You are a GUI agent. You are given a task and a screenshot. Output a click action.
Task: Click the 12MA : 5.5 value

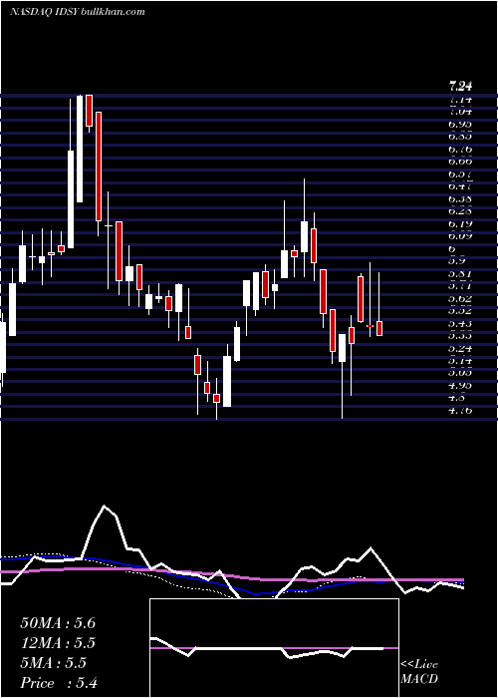pyautogui.click(x=58, y=643)
